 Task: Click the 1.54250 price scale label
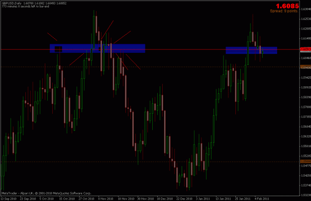click(306, 176)
